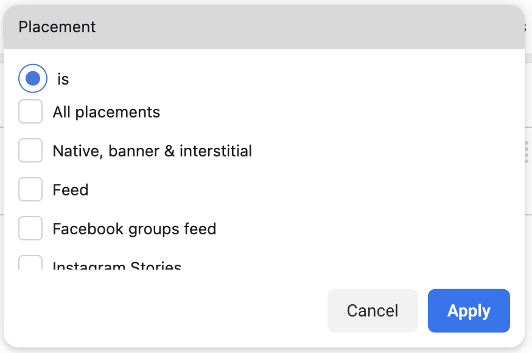Image resolution: width=532 pixels, height=353 pixels.
Task: Click the "Facebook groups feed" label text
Action: pos(135,229)
